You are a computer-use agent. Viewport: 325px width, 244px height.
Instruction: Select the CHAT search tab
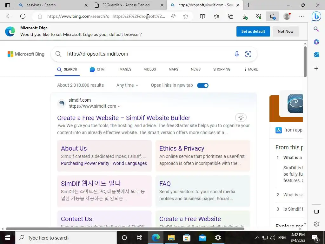(x=98, y=69)
